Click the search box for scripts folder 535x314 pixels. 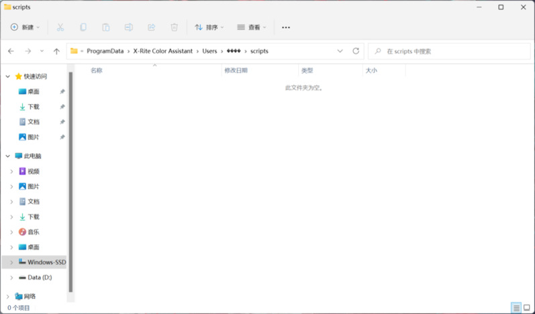tap(450, 51)
